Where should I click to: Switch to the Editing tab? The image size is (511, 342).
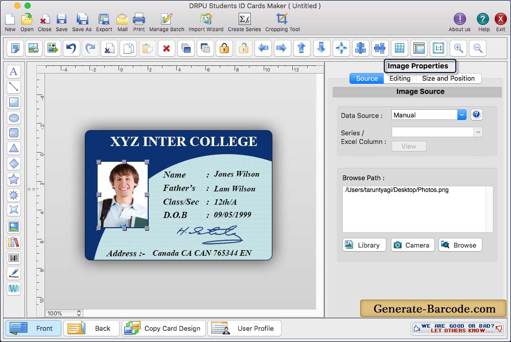(400, 79)
